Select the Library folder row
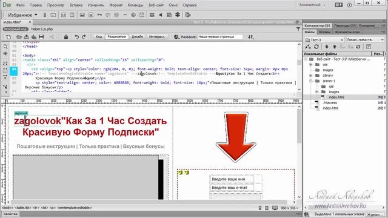The width and height of the screenshot is (388, 218). coord(344,75)
